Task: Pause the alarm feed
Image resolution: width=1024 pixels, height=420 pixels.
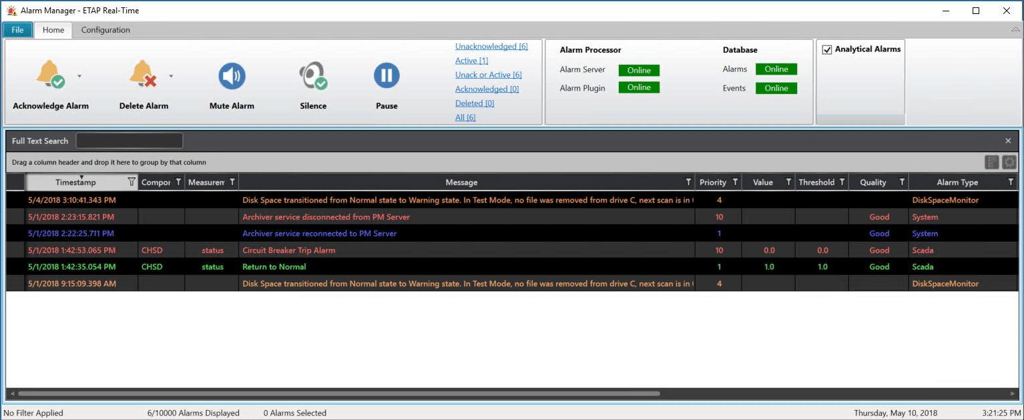Action: tap(387, 76)
